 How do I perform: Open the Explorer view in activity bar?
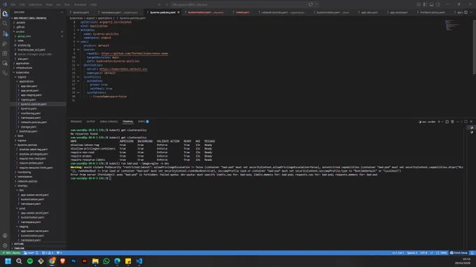click(x=5, y=14)
